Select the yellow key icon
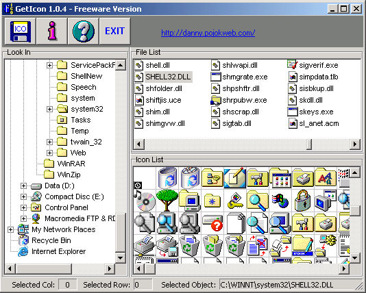366x293 pixels. pos(235,201)
